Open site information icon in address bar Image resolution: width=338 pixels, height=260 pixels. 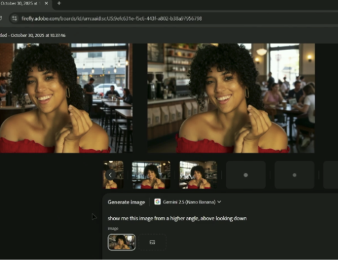[x=14, y=18]
